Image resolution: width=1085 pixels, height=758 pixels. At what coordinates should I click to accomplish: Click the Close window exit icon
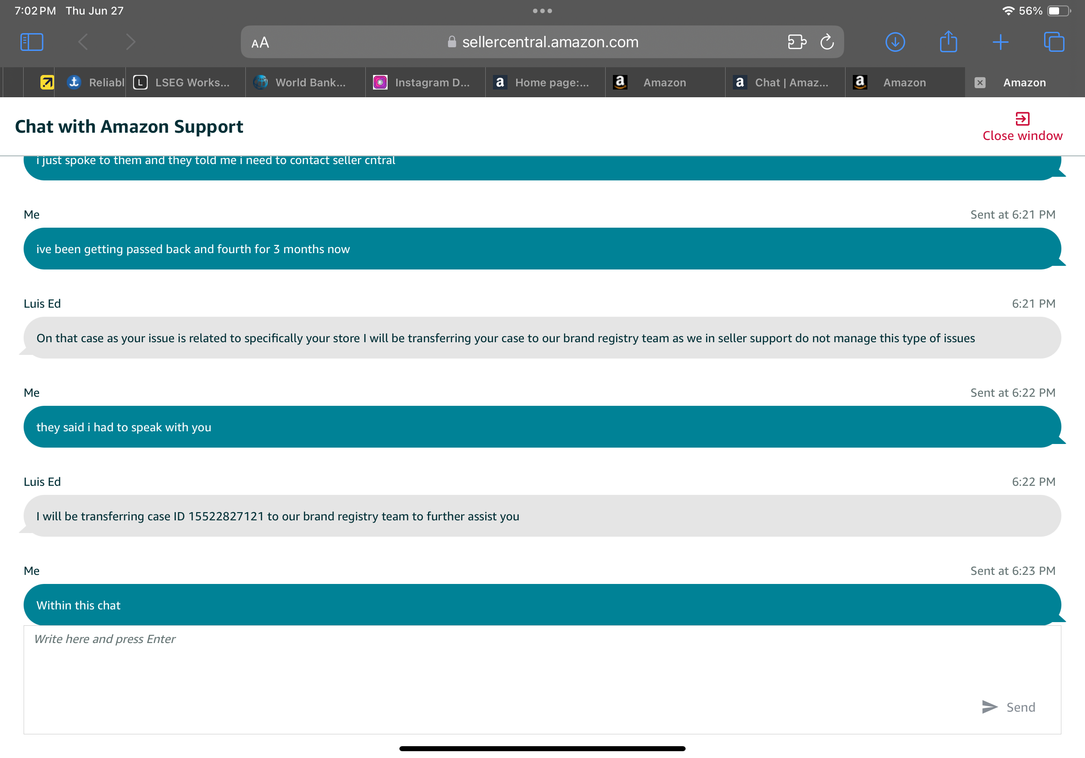(1023, 119)
